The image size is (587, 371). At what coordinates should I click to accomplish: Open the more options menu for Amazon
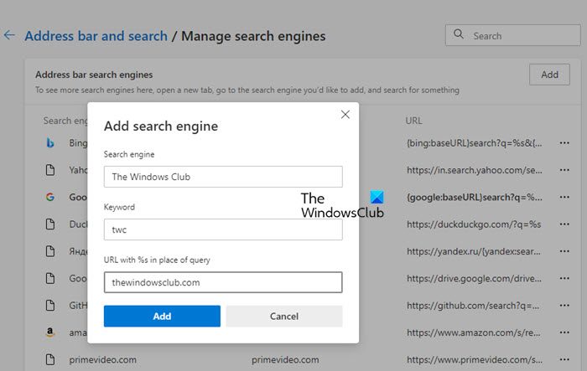tap(564, 332)
